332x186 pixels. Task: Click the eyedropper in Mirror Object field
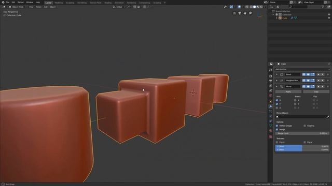click(328, 117)
